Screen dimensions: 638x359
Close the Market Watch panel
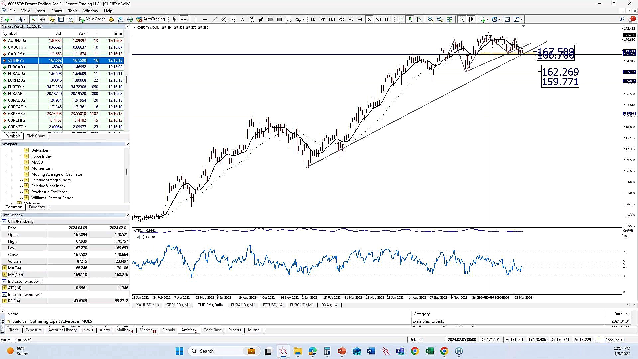point(127,26)
